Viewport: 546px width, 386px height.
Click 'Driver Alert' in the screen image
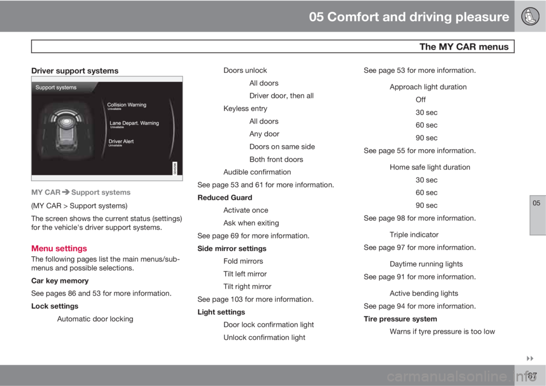(121, 141)
